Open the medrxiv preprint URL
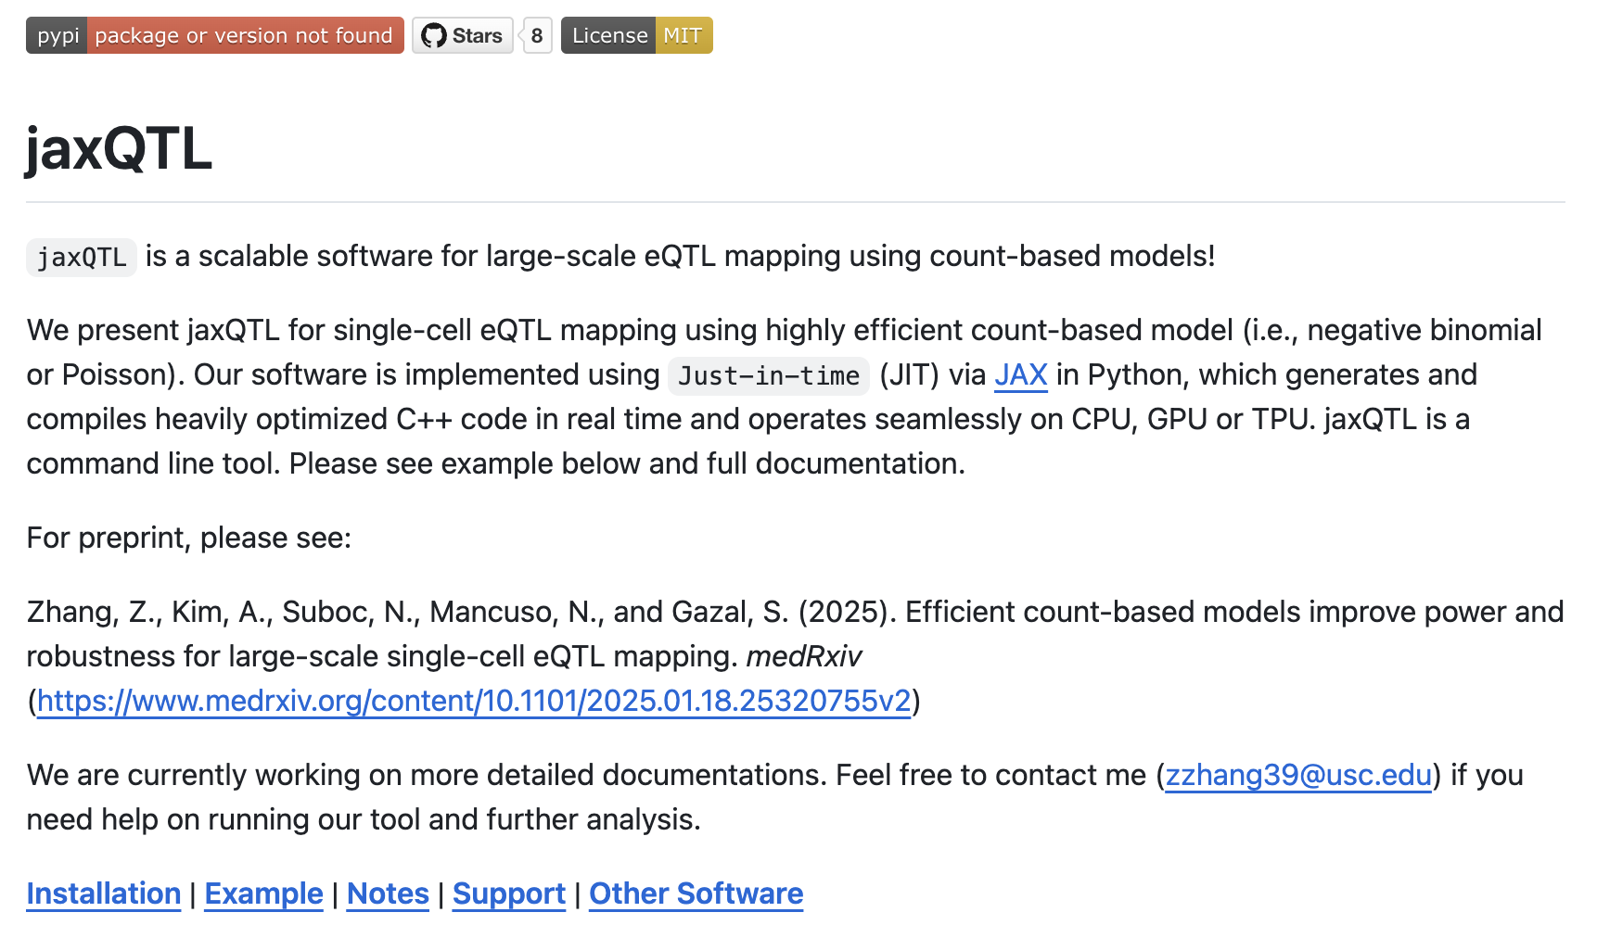This screenshot has height=925, width=1597. (474, 701)
